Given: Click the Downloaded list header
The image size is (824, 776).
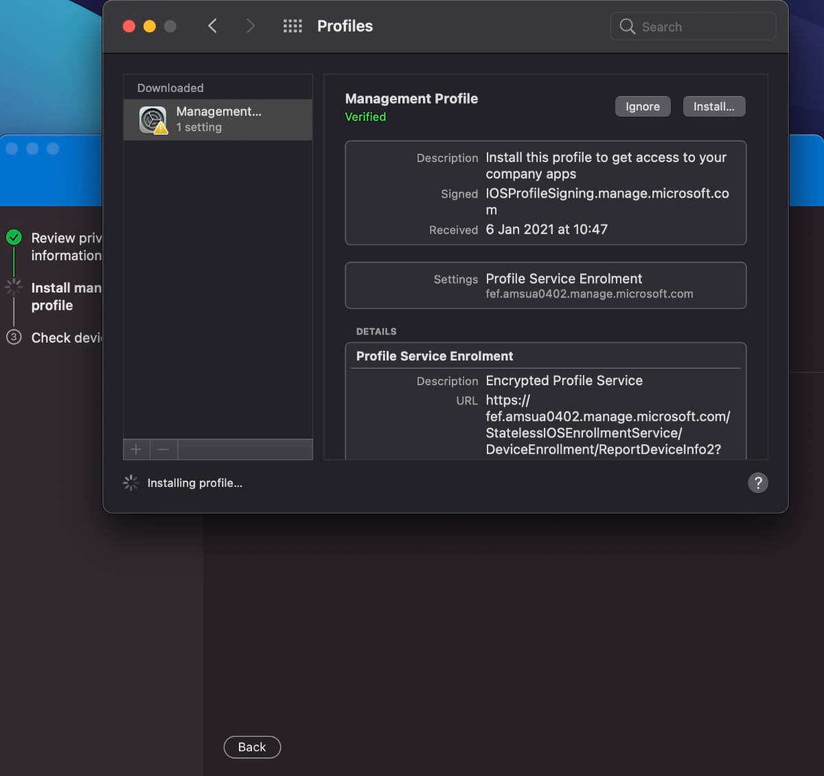Looking at the screenshot, I should [170, 88].
